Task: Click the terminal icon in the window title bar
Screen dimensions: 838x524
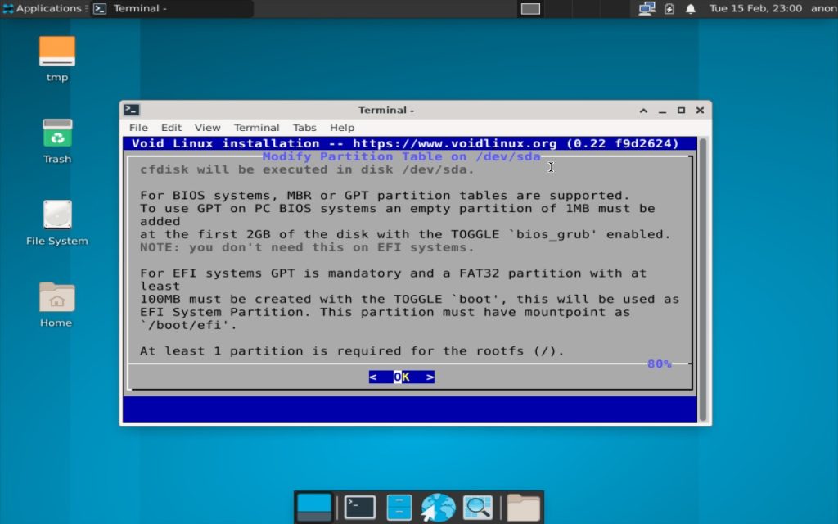Action: click(132, 111)
